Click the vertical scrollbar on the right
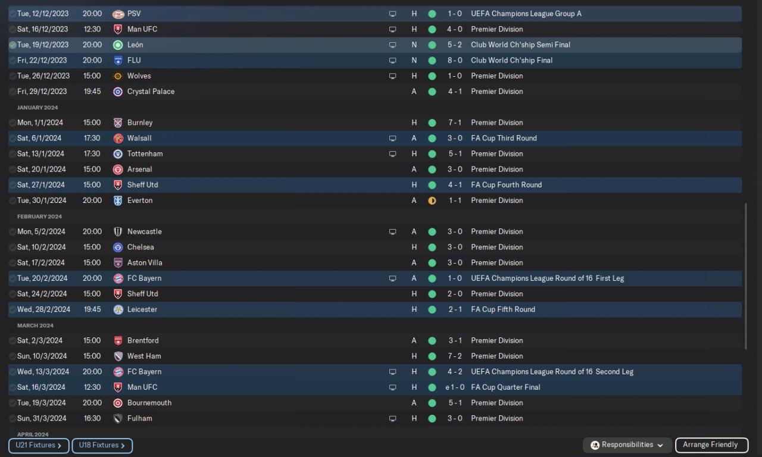The width and height of the screenshot is (762, 457). tap(745, 277)
